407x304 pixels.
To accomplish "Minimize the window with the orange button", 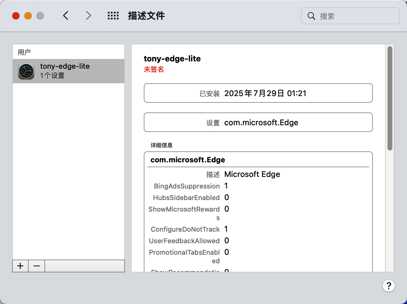I will pos(28,16).
